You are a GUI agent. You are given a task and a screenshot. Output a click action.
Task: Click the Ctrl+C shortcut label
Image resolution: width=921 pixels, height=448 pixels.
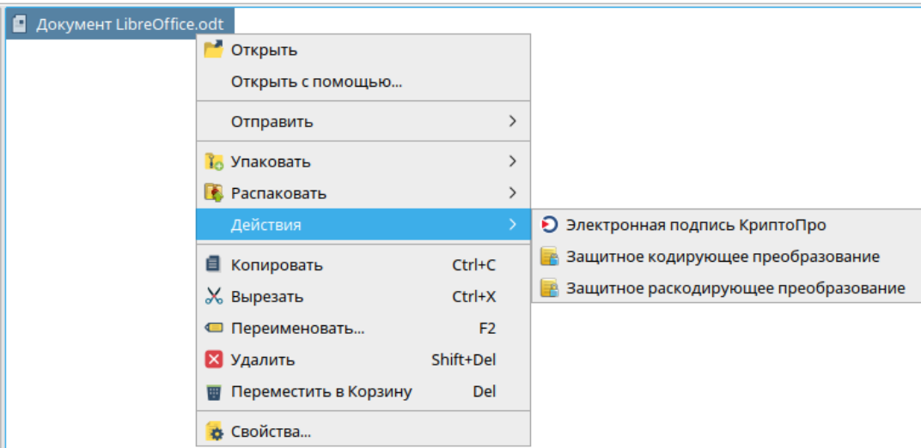tap(474, 265)
